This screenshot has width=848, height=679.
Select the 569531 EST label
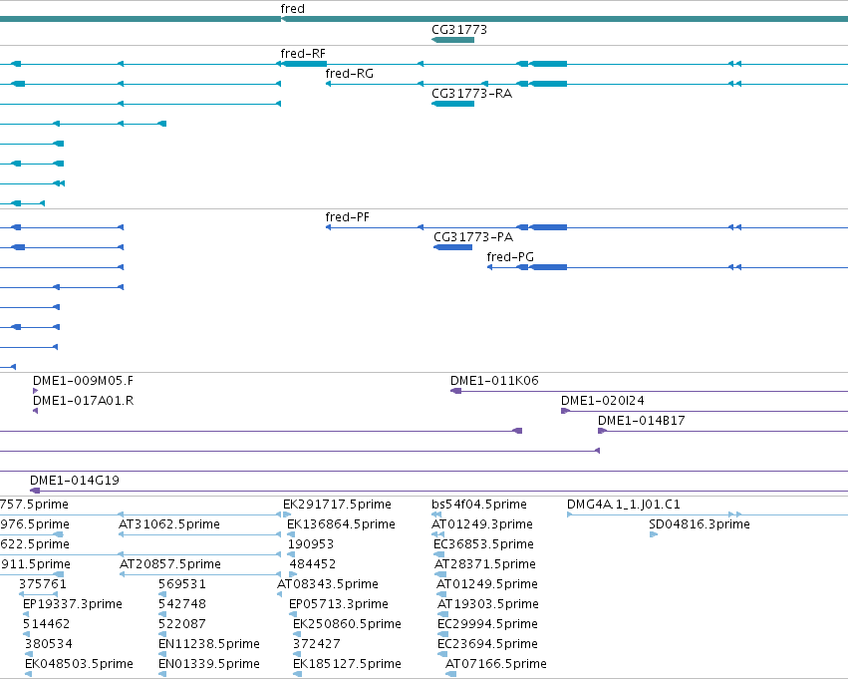(x=182, y=583)
